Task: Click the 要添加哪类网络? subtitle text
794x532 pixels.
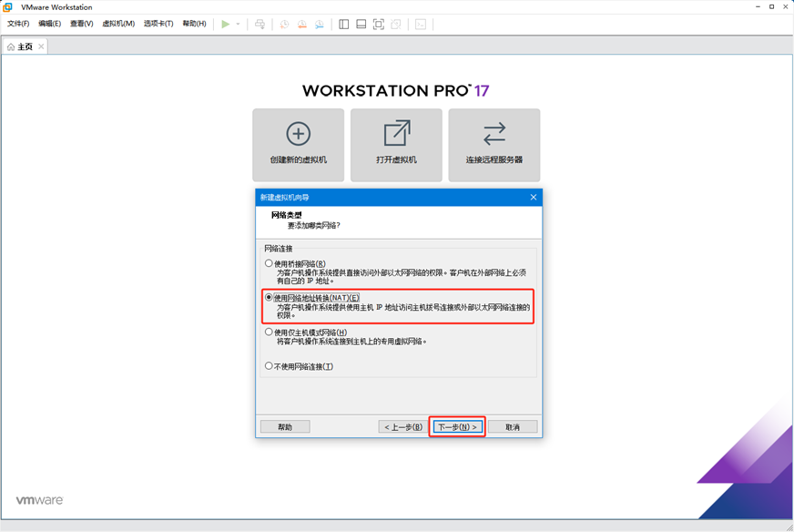Action: (314, 226)
